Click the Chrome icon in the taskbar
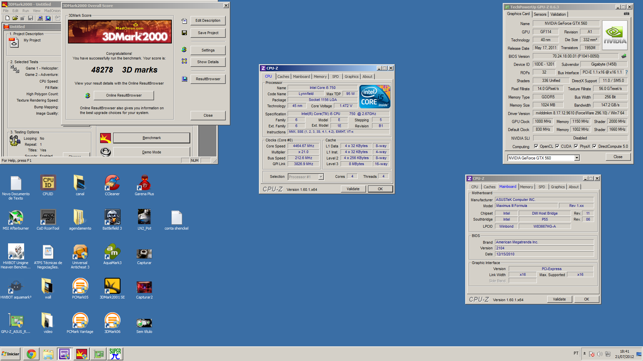The height and width of the screenshot is (361, 643). pyautogui.click(x=31, y=354)
